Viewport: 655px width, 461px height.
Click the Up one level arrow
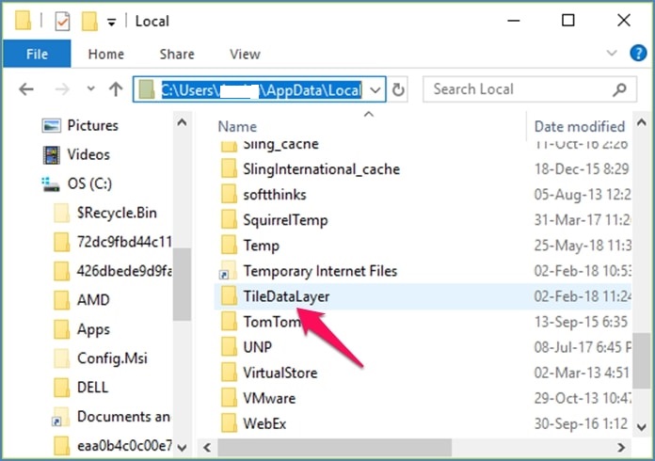[116, 89]
